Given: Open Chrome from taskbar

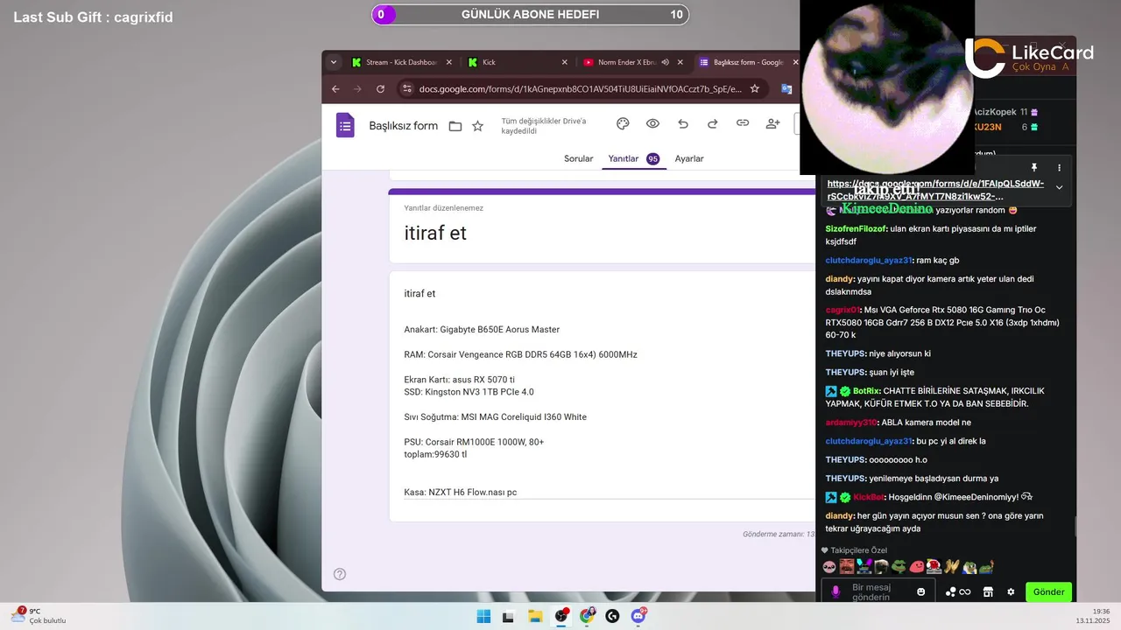Looking at the screenshot, I should (587, 616).
